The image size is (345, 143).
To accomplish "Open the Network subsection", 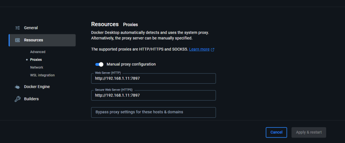I will click(36, 67).
